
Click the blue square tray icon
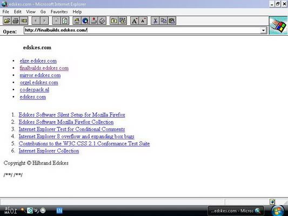pyautogui.click(x=30, y=211)
